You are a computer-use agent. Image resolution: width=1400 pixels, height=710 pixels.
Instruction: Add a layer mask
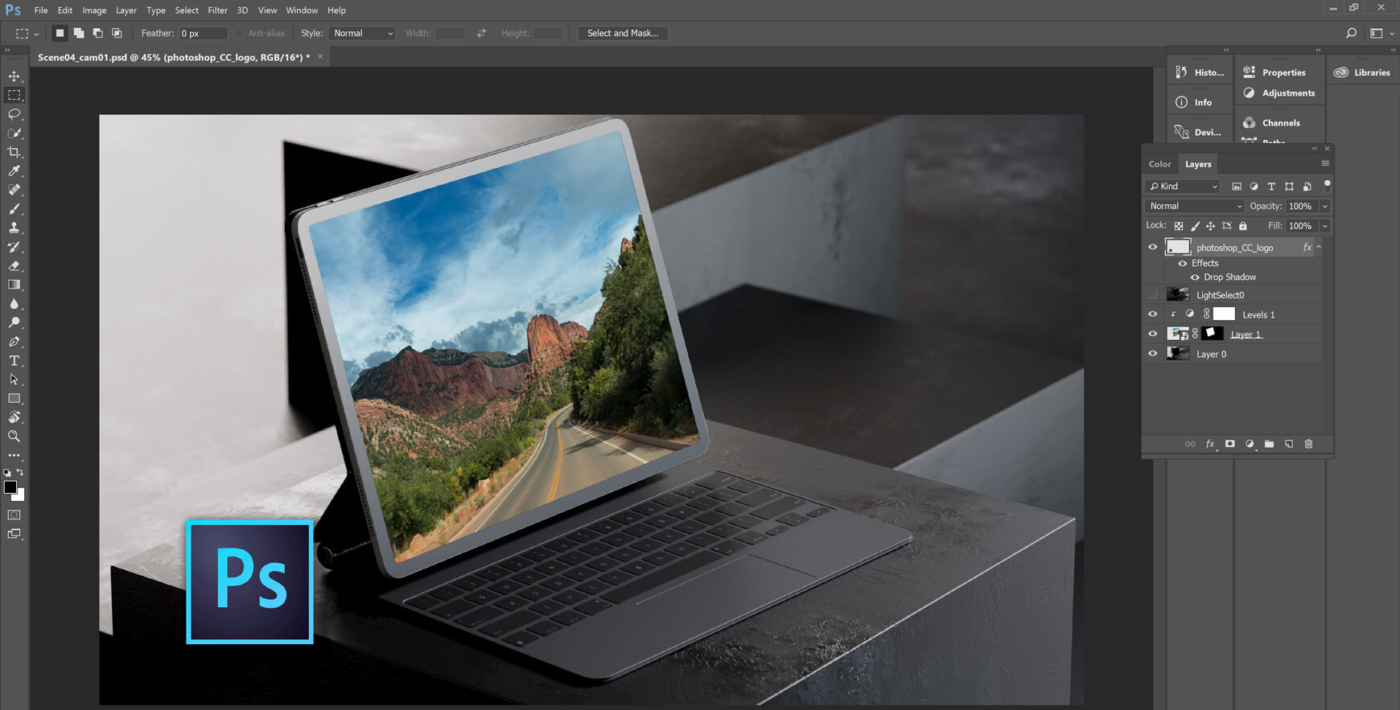pyautogui.click(x=1229, y=444)
